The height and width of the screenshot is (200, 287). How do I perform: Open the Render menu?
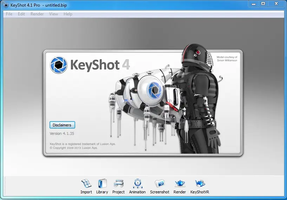click(37, 14)
